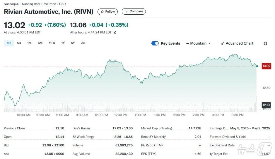Click the Earnings Date value link
This screenshot has height=159, width=275.
(x=250, y=128)
